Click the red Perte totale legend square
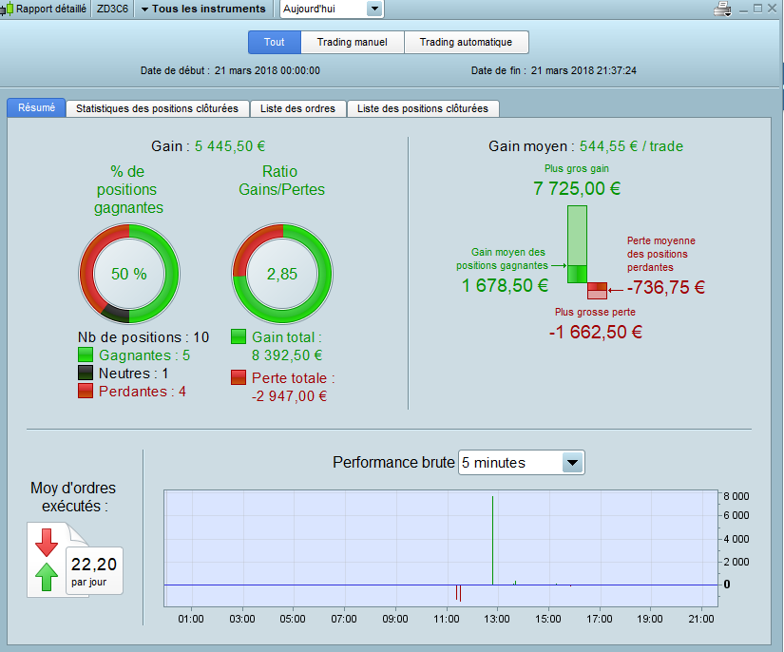Viewport: 784px width, 652px height. [239, 377]
